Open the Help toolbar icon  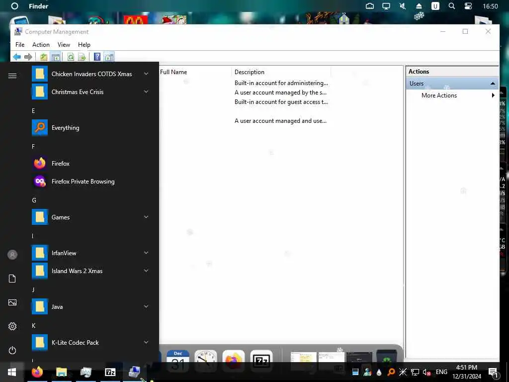[97, 57]
